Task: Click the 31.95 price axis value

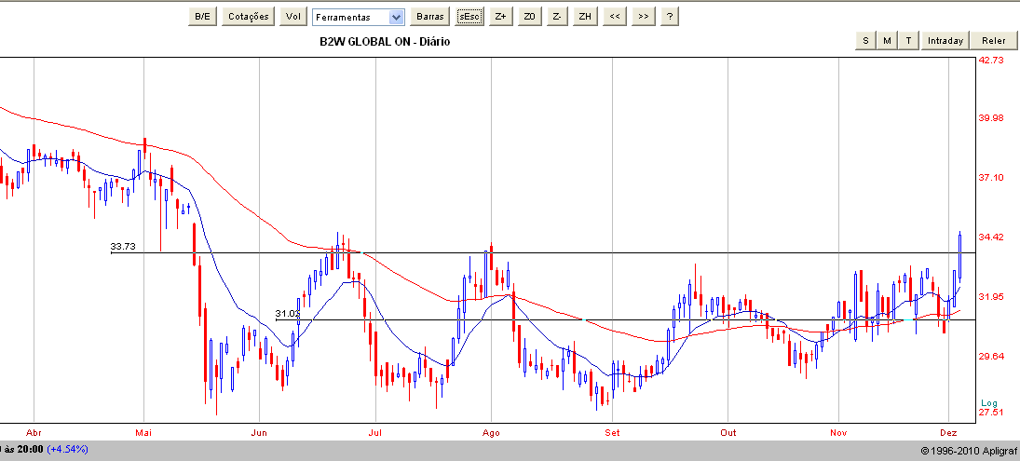Action: (x=991, y=296)
